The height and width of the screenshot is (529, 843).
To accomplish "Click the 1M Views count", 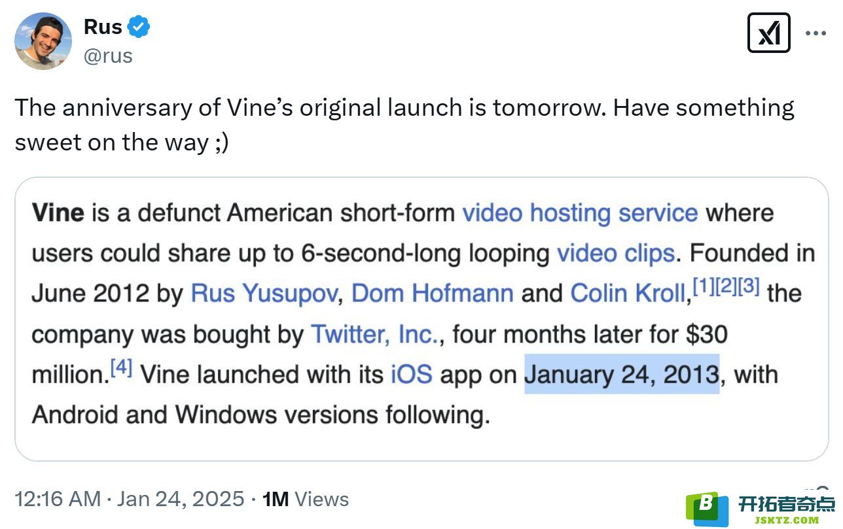I will point(305,500).
